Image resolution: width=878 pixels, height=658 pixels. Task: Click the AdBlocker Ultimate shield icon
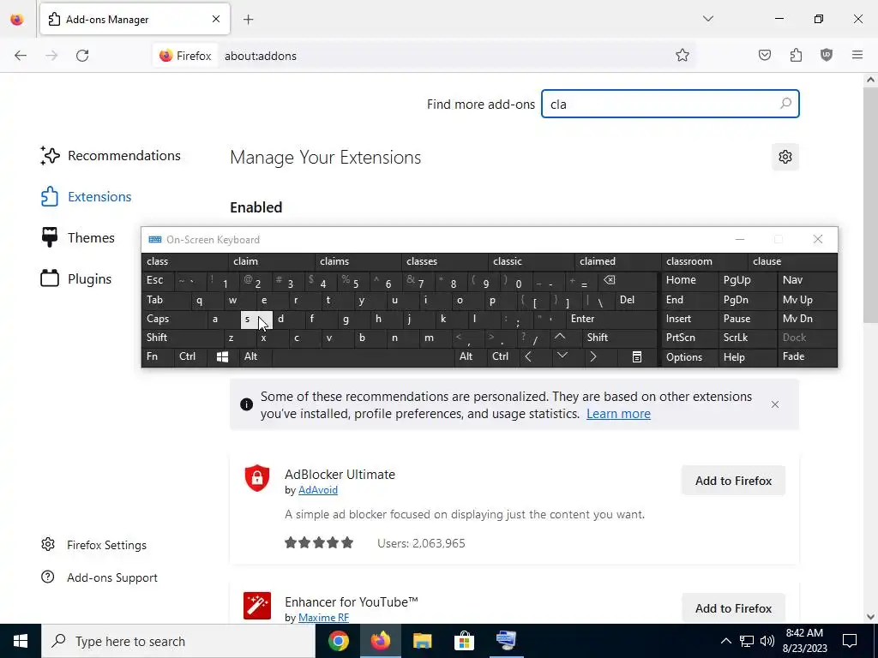257,478
